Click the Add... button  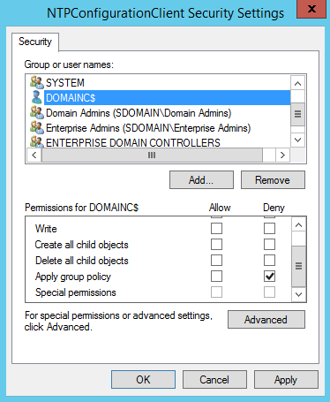[x=201, y=180]
